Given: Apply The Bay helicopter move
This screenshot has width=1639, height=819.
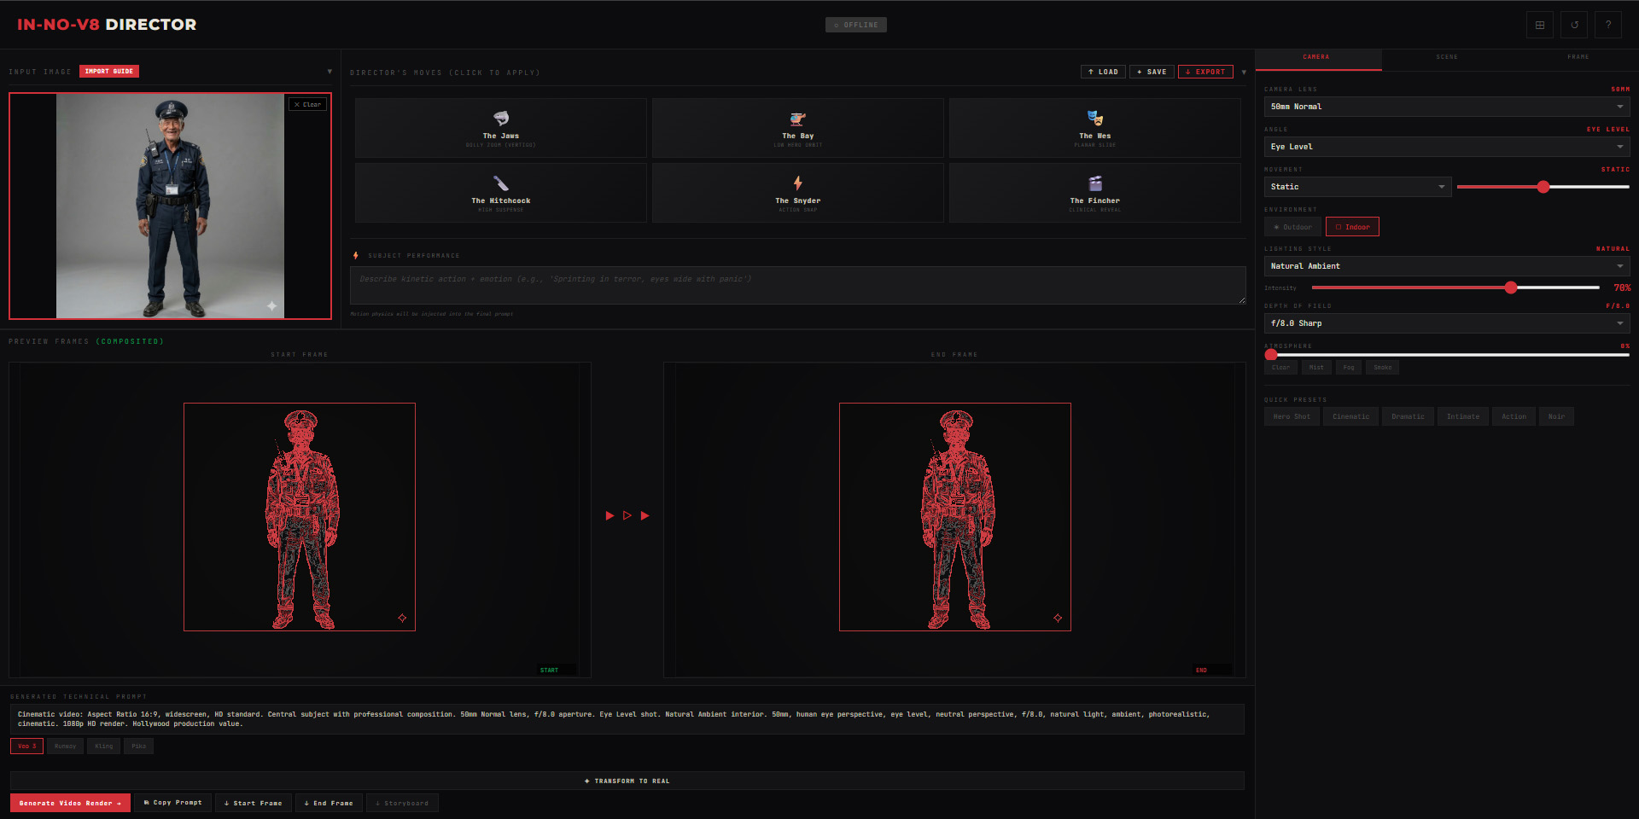Looking at the screenshot, I should (x=797, y=128).
